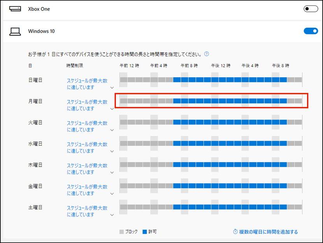Viewport: 323px width, 243px height.
Task: Click the Windows 10 laptop icon
Action: coord(15,32)
